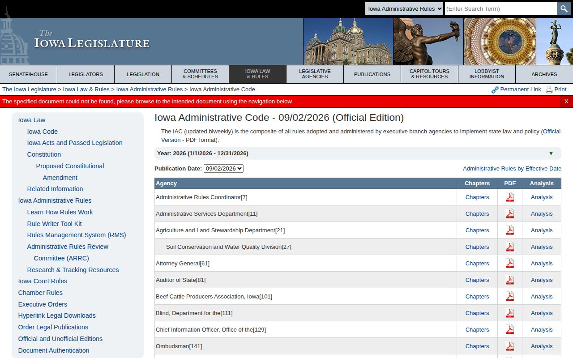The image size is (573, 358).
Task: View Analysis for Auditor of State
Action: tap(542, 280)
